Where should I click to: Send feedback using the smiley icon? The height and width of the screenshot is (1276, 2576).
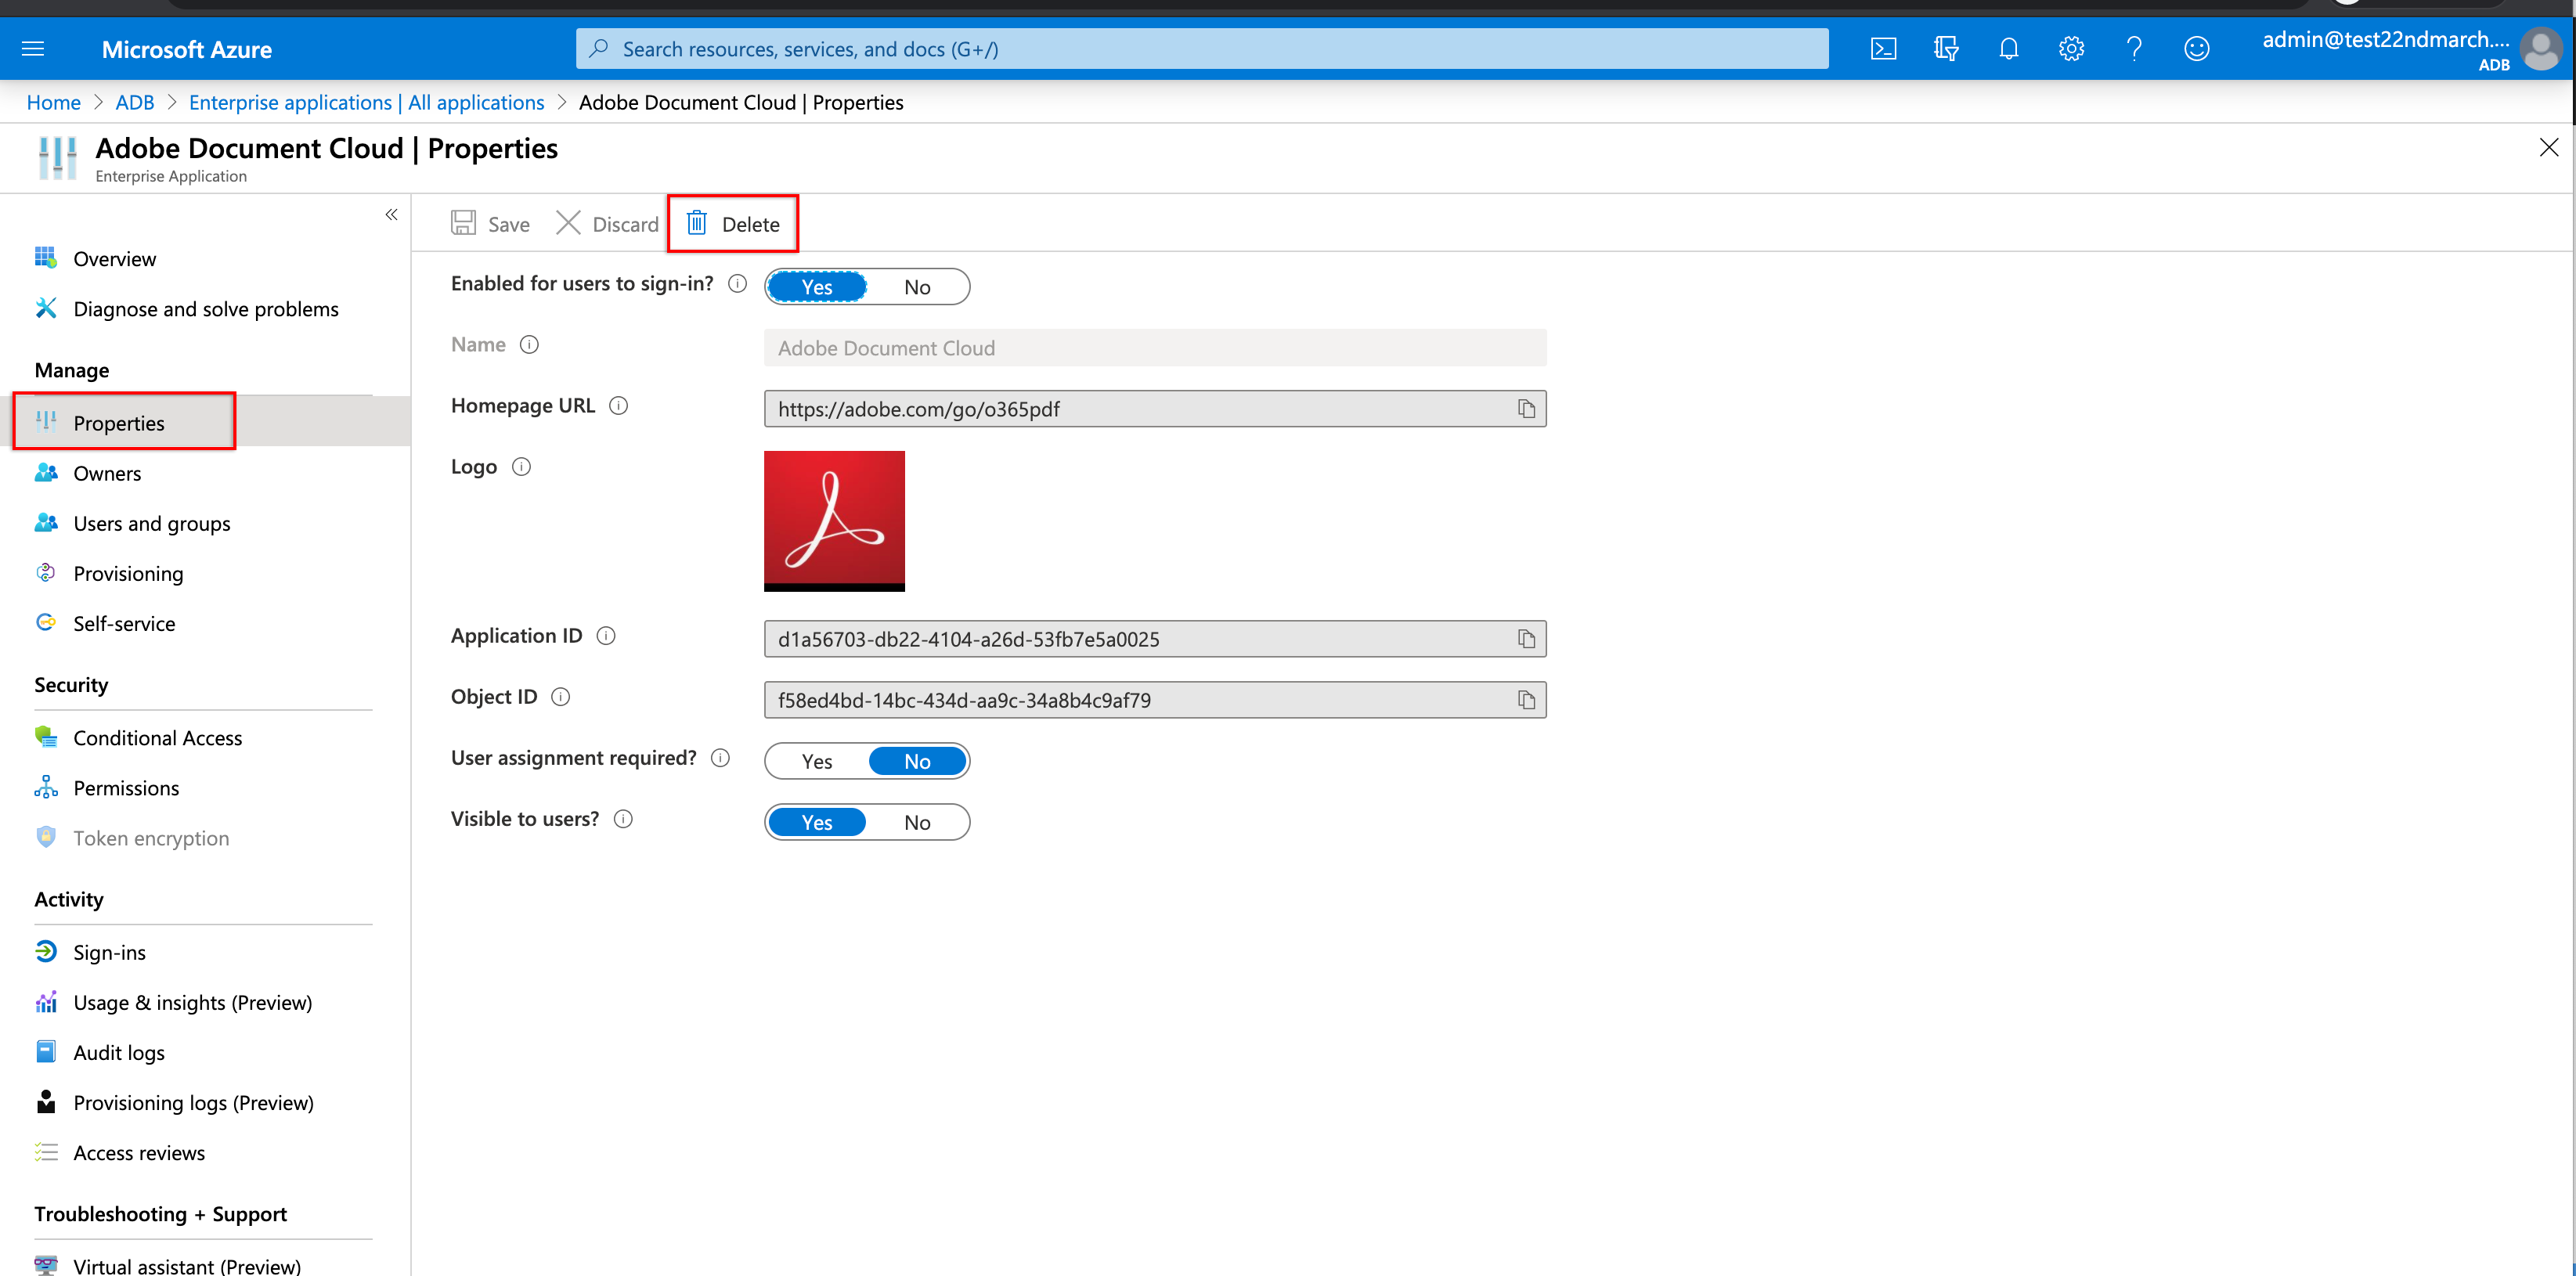click(x=2197, y=48)
